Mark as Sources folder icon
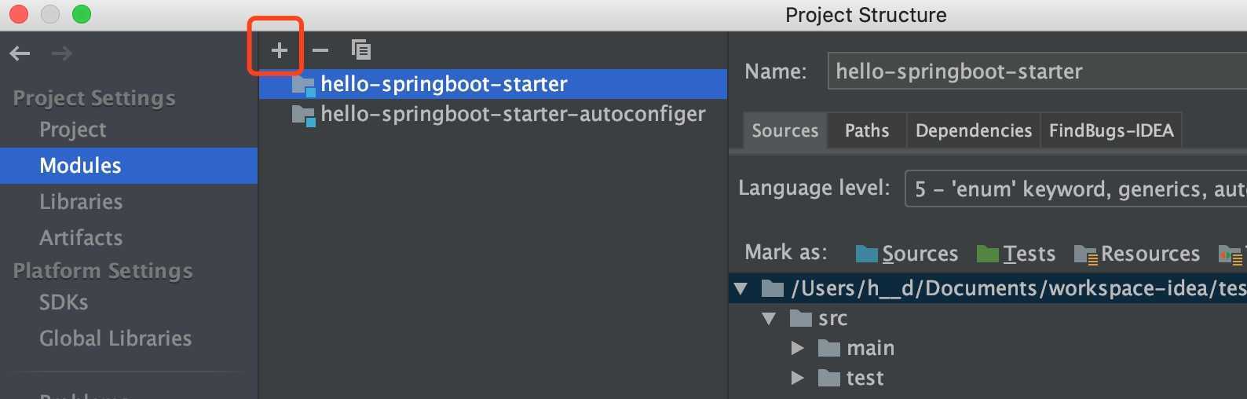Screen dimensions: 1247x399 pyautogui.click(x=867, y=254)
